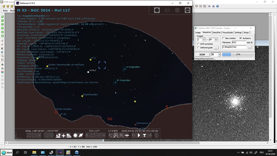
Task: Switch to the Dark/Flat tab
Action: pyautogui.click(x=216, y=32)
